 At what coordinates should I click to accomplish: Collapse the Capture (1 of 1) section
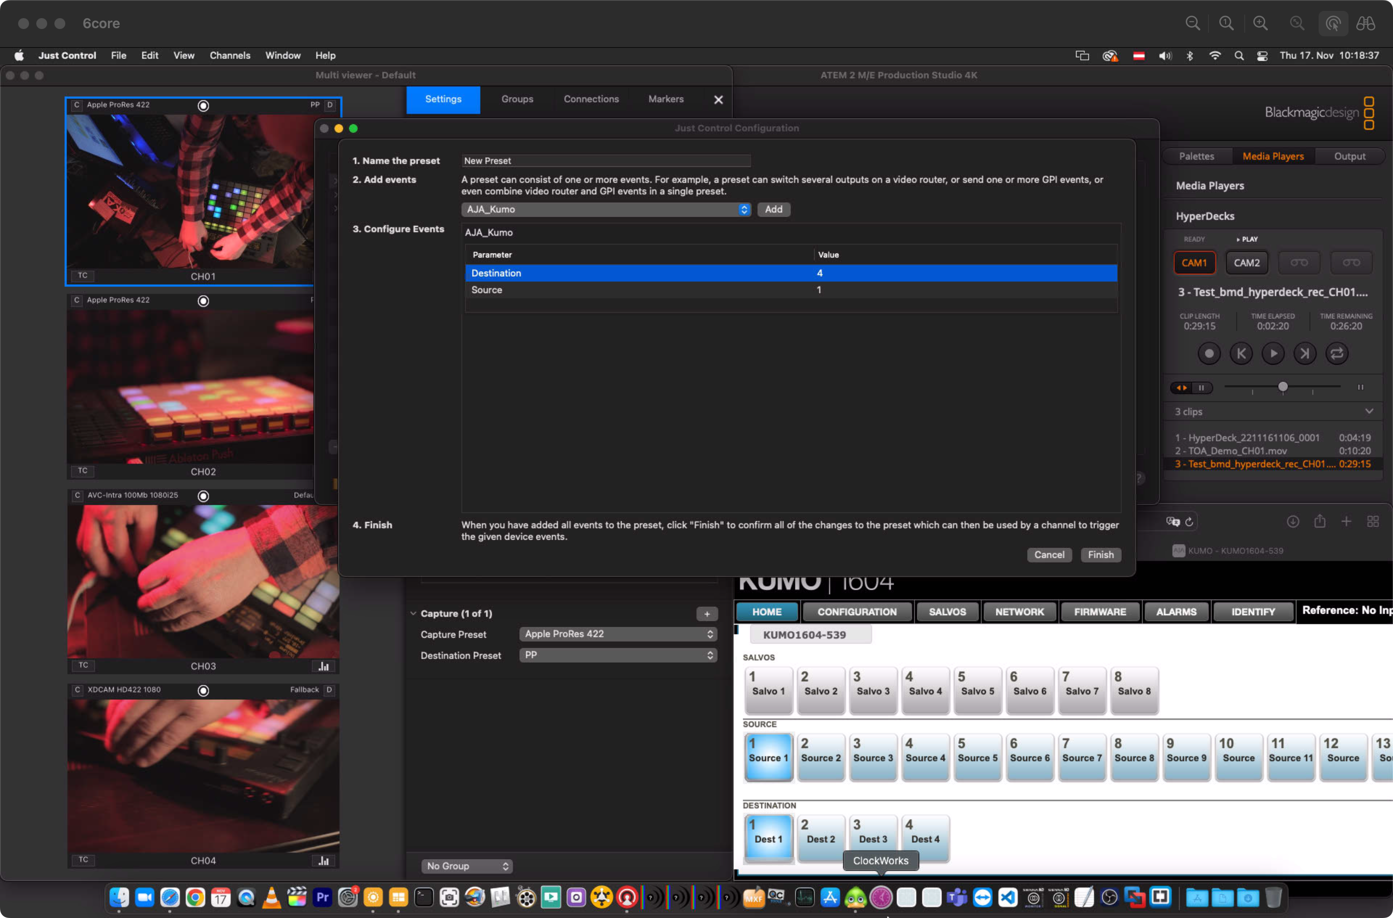[413, 613]
